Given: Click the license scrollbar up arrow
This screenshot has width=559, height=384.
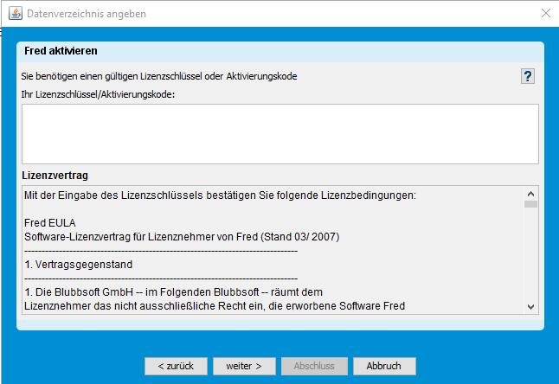Looking at the screenshot, I should [530, 194].
